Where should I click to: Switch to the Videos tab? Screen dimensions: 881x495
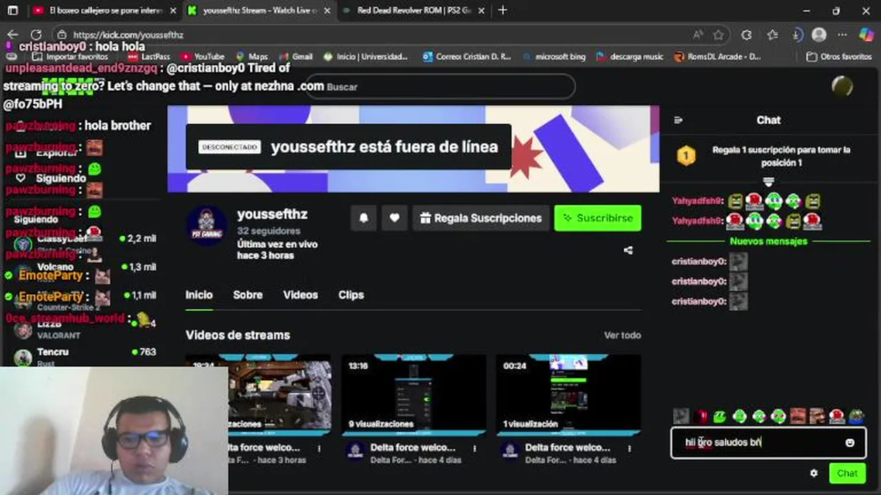300,294
